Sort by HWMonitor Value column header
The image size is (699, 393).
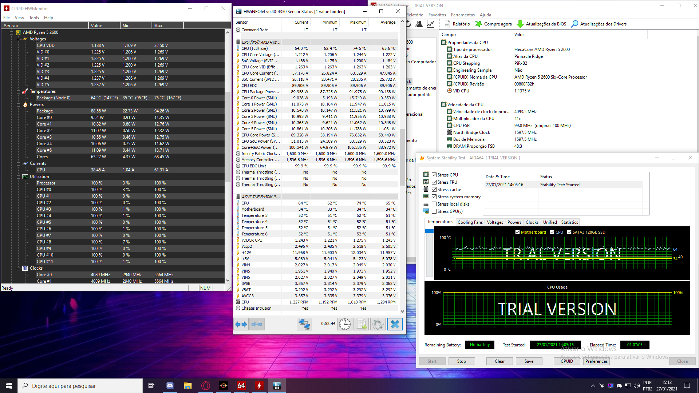[x=104, y=26]
